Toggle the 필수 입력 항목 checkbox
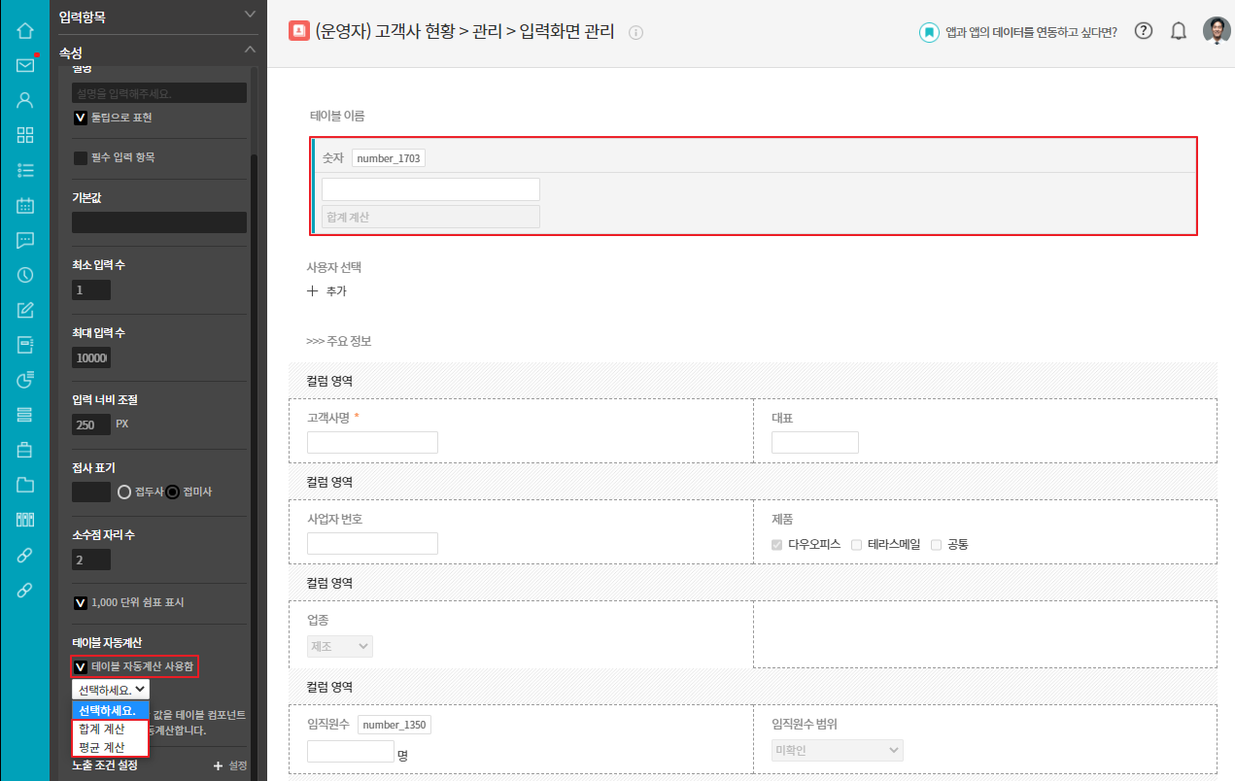The height and width of the screenshot is (781, 1235). click(81, 157)
